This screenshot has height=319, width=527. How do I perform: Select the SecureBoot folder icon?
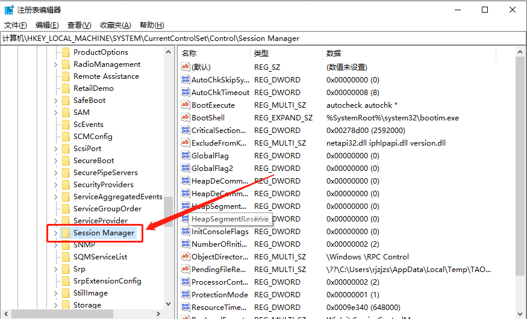(x=66, y=161)
